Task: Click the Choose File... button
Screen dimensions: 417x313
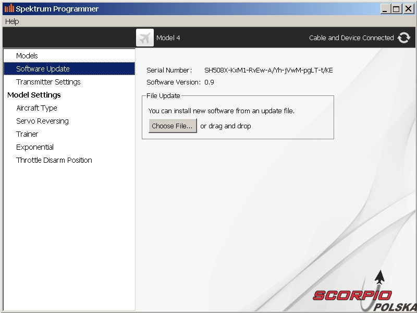Action: (x=173, y=126)
